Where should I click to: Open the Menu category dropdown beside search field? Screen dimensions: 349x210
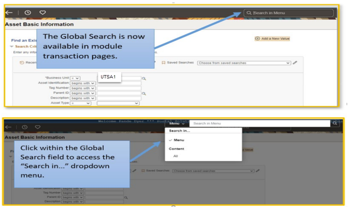coord(177,123)
